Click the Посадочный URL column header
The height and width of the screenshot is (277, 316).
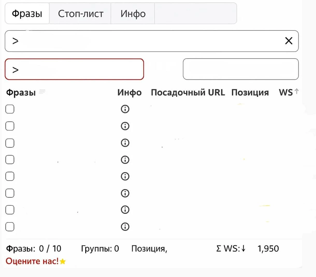click(188, 92)
